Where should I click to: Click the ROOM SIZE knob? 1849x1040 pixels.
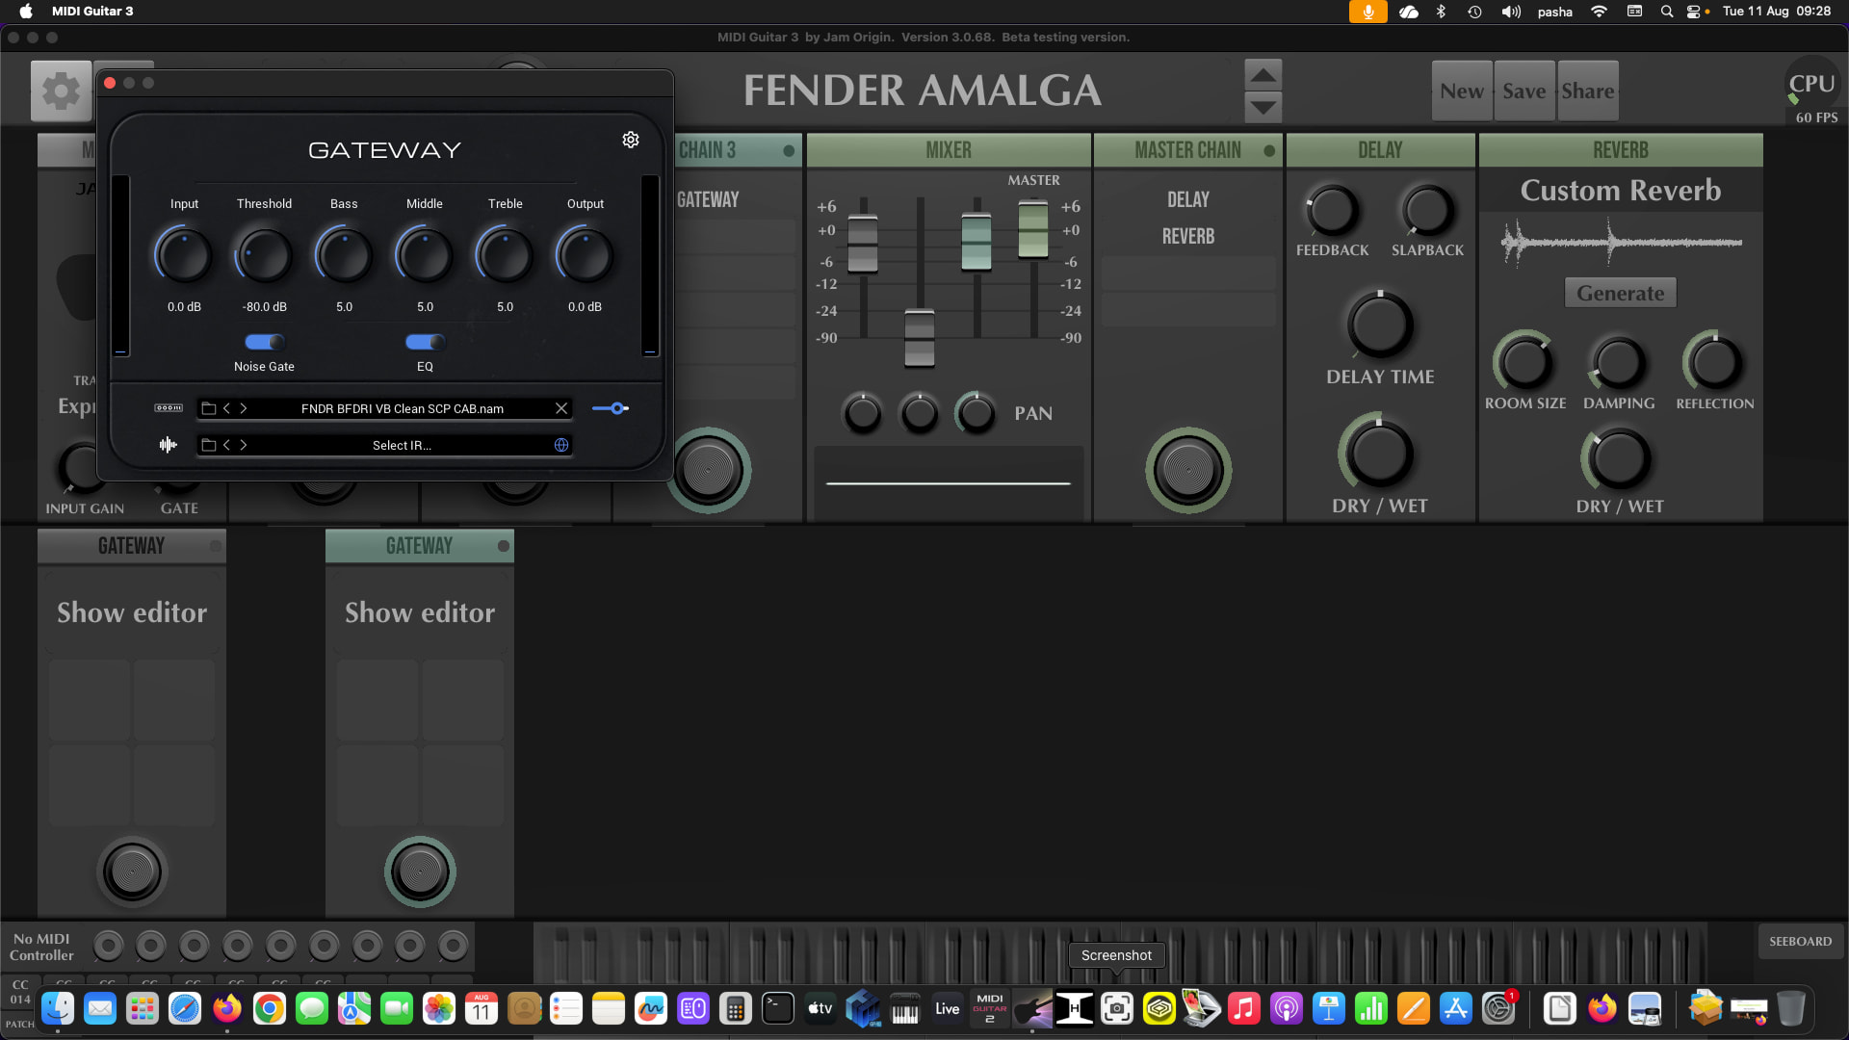click(x=1524, y=362)
